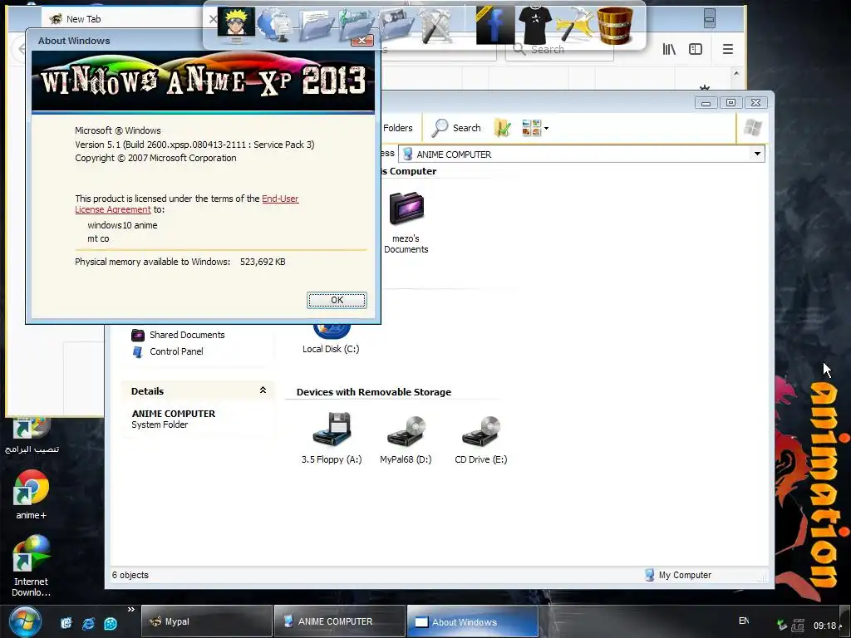851x638 pixels.
Task: Open the hammer and wrench tools dock icon
Action: tap(435, 25)
